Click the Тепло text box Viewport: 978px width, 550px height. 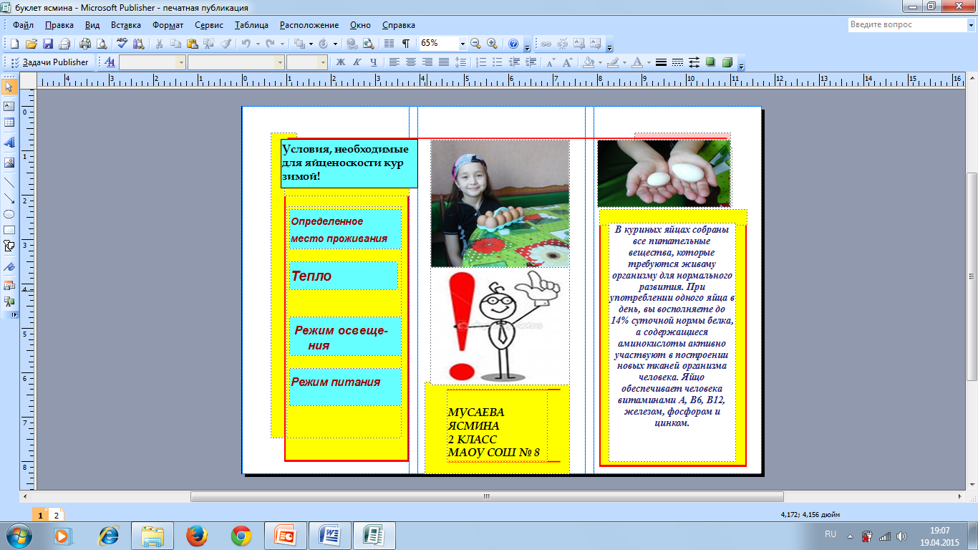coord(343,276)
